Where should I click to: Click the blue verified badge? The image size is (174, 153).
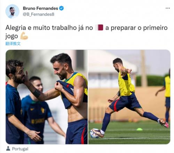pos(61,8)
